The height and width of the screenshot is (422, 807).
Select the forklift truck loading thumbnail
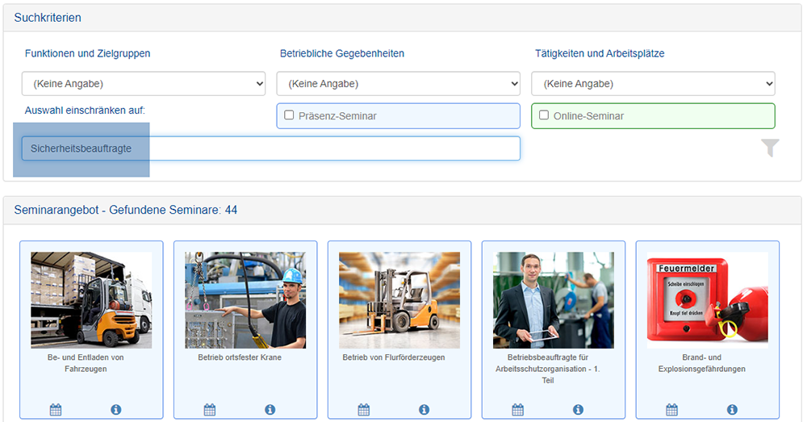pyautogui.click(x=91, y=300)
